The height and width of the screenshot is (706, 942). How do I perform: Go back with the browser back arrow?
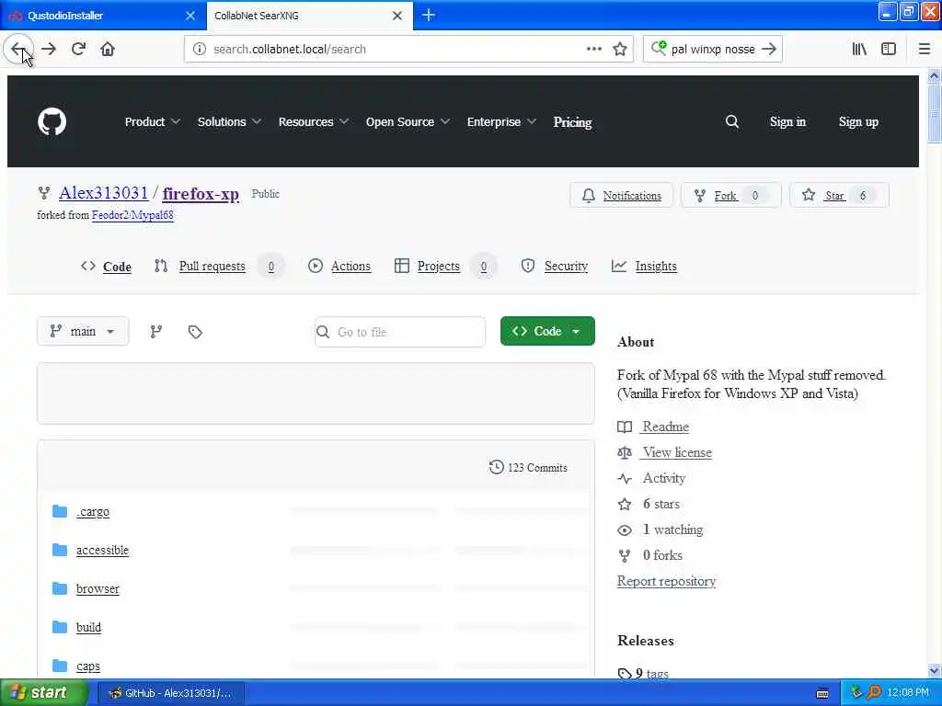(18, 49)
